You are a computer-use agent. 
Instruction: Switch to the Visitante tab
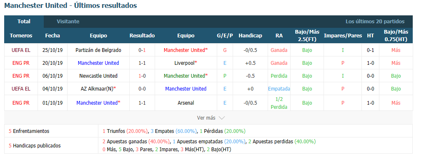pyautogui.click(x=68, y=22)
